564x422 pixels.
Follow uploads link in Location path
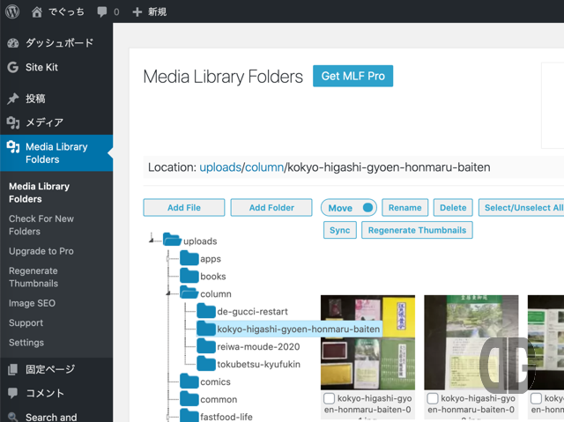pyautogui.click(x=220, y=167)
